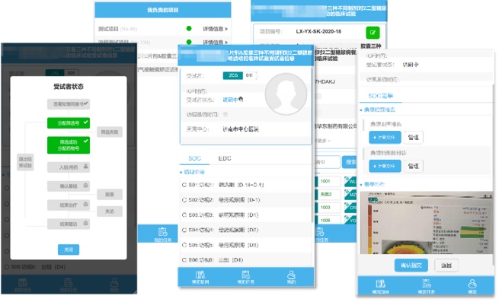Click subject ID search input field
Image resolution: width=499 pixels, height=302 pixels.
pos(327,162)
